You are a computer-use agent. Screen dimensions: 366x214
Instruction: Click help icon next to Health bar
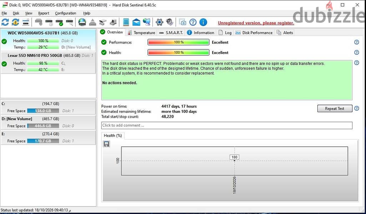click(x=357, y=52)
